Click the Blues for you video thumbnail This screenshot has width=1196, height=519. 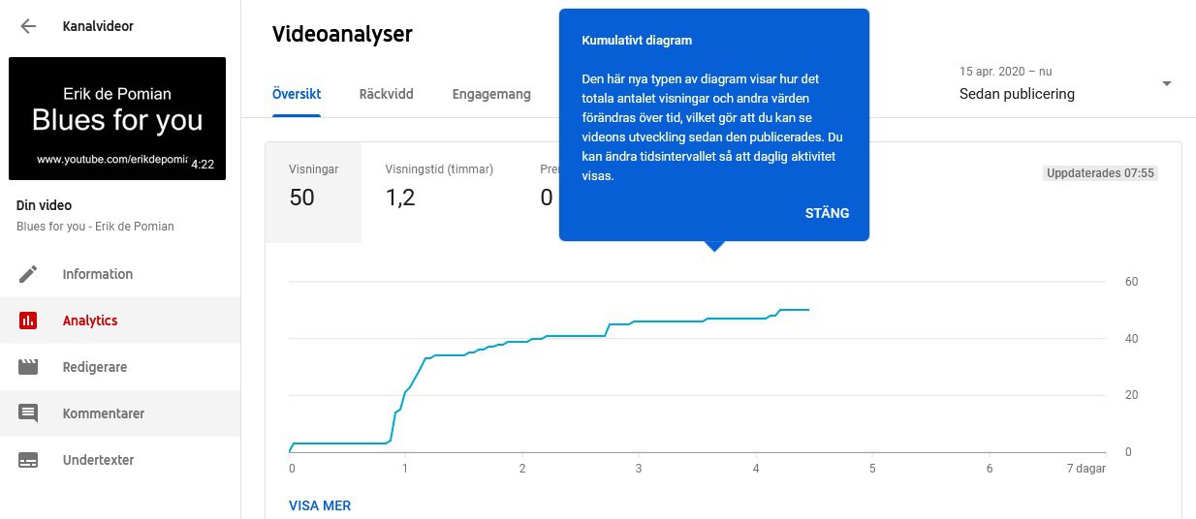[117, 118]
